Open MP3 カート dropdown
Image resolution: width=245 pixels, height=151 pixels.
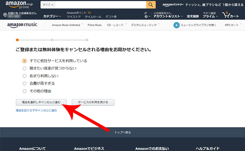pos(233,25)
